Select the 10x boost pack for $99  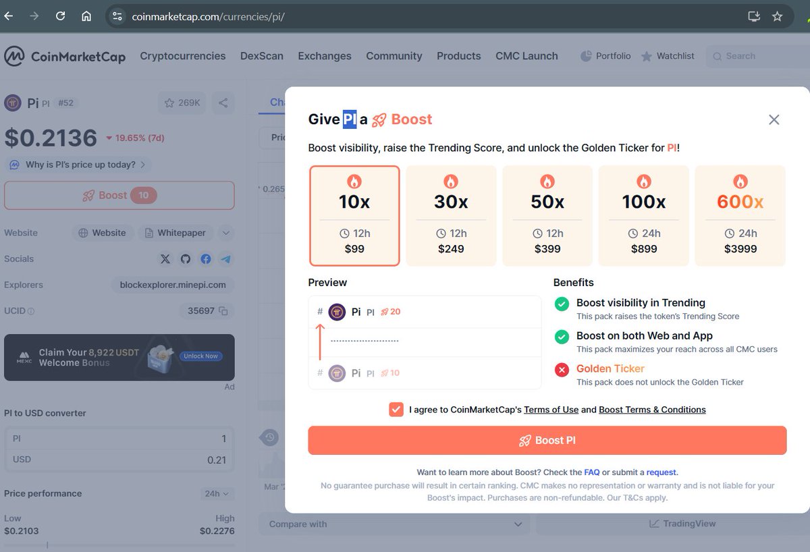354,216
